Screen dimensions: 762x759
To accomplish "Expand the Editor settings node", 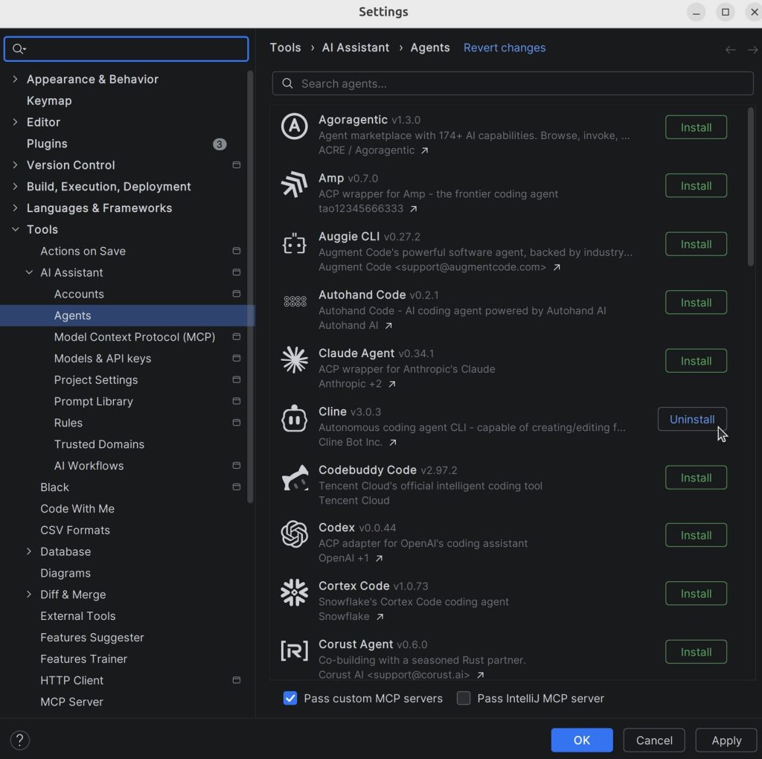I will point(15,122).
